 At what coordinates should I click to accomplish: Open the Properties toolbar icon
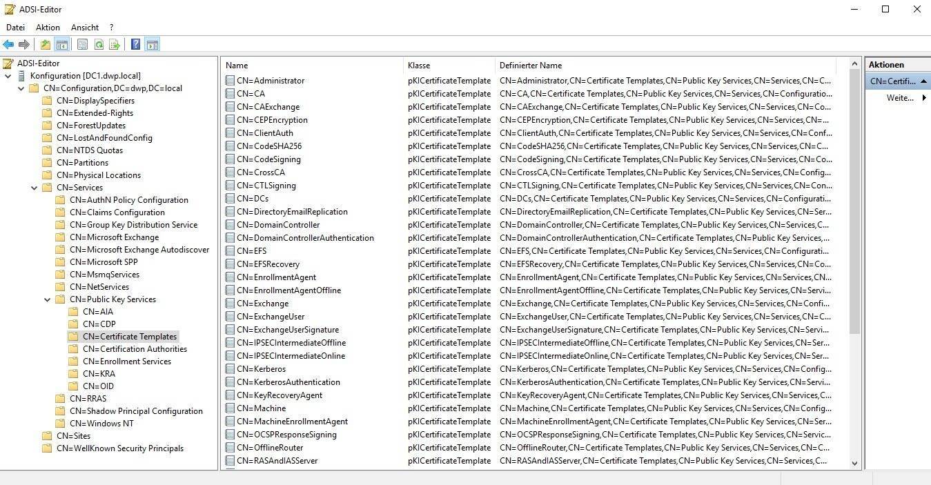(83, 45)
